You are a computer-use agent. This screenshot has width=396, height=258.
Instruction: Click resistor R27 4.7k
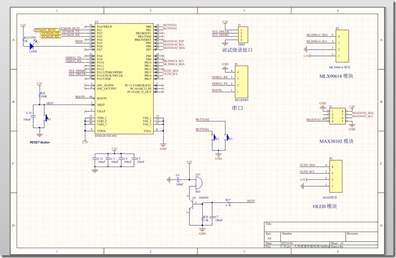(x=228, y=202)
